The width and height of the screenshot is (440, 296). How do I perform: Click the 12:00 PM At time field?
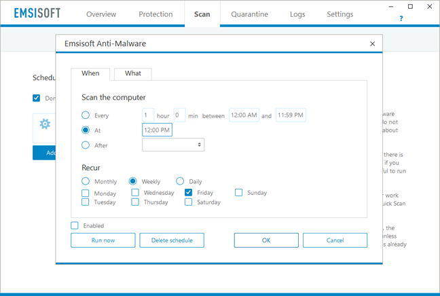pyautogui.click(x=157, y=130)
